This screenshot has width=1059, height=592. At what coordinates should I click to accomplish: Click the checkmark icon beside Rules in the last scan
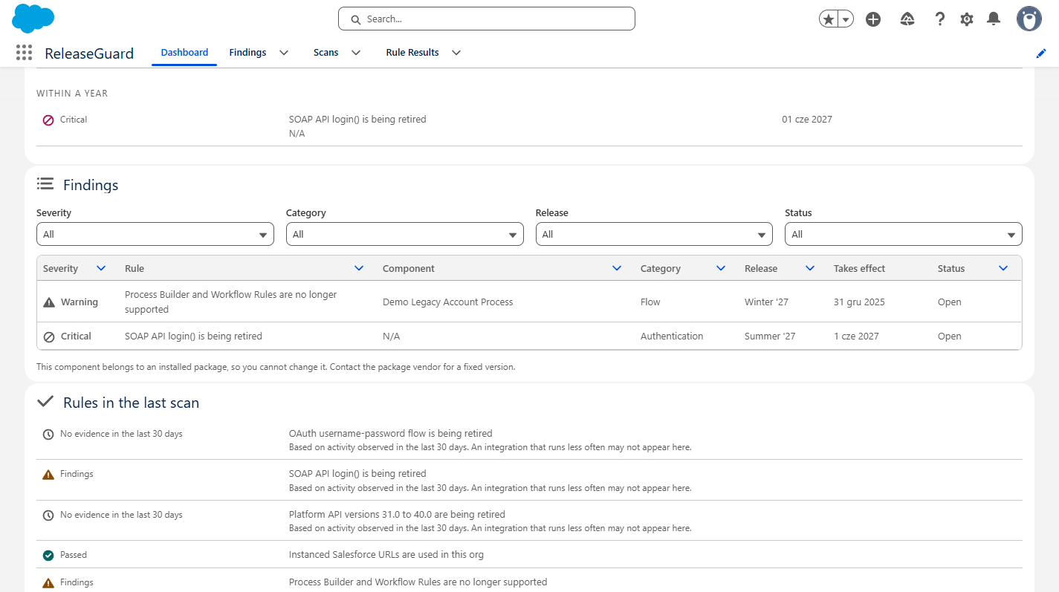click(x=45, y=402)
